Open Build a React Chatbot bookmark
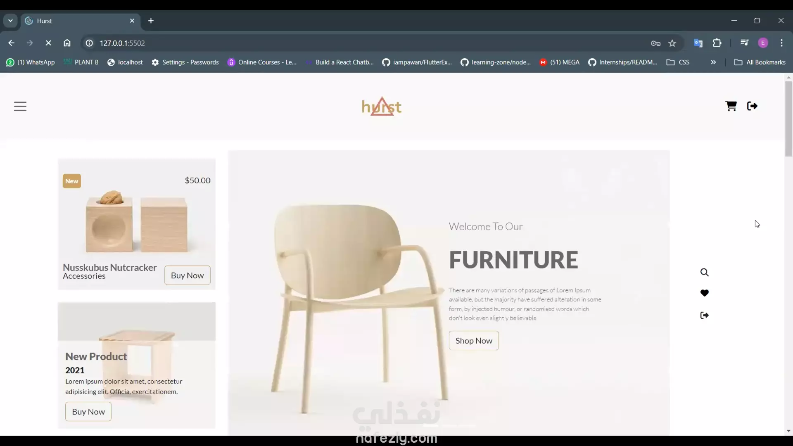The width and height of the screenshot is (793, 446). tap(340, 62)
